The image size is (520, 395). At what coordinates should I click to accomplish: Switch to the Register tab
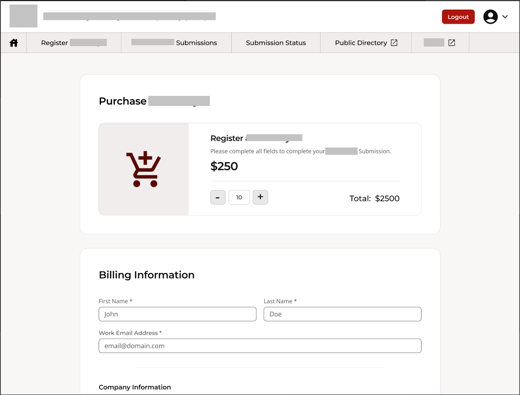click(x=73, y=42)
